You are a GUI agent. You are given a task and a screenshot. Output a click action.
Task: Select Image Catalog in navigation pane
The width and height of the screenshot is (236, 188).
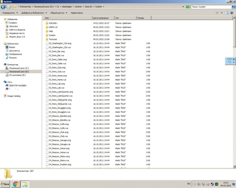pyautogui.click(x=14, y=96)
